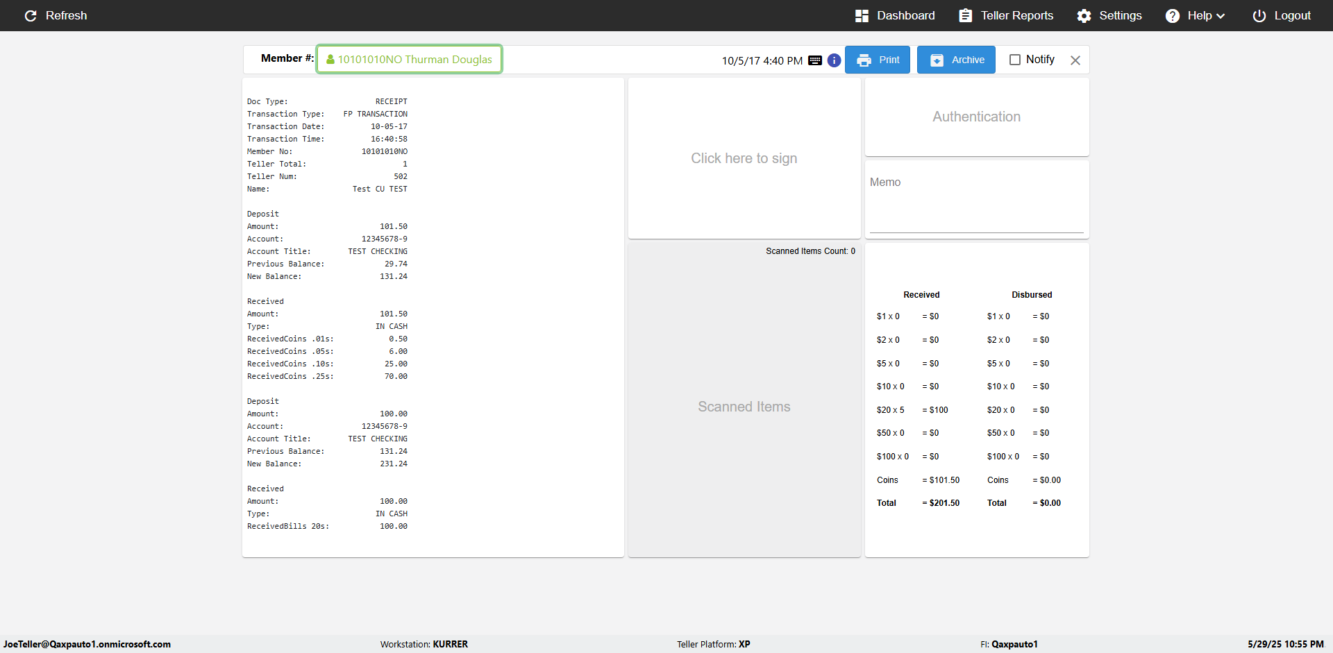This screenshot has height=653, width=1333.
Task: Click here to sign the receipt
Action: click(x=744, y=158)
